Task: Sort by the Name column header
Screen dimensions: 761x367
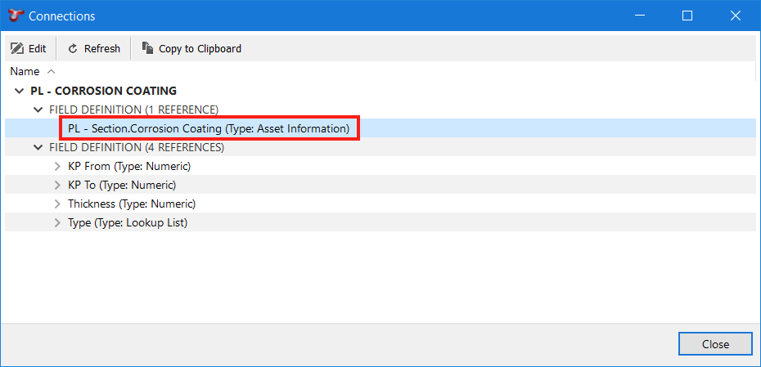Action: pyautogui.click(x=25, y=72)
